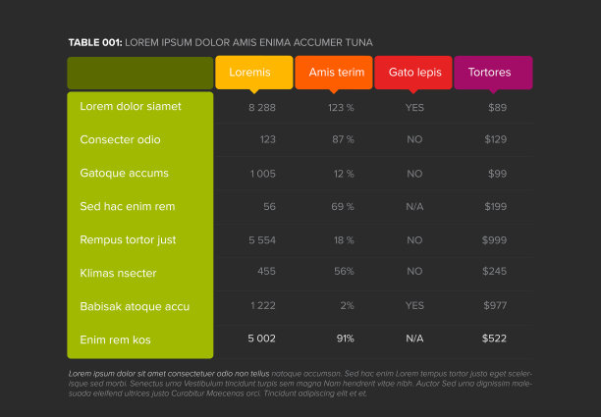Image resolution: width=601 pixels, height=417 pixels.
Task: Click the bold $522 total cell
Action: pos(494,339)
